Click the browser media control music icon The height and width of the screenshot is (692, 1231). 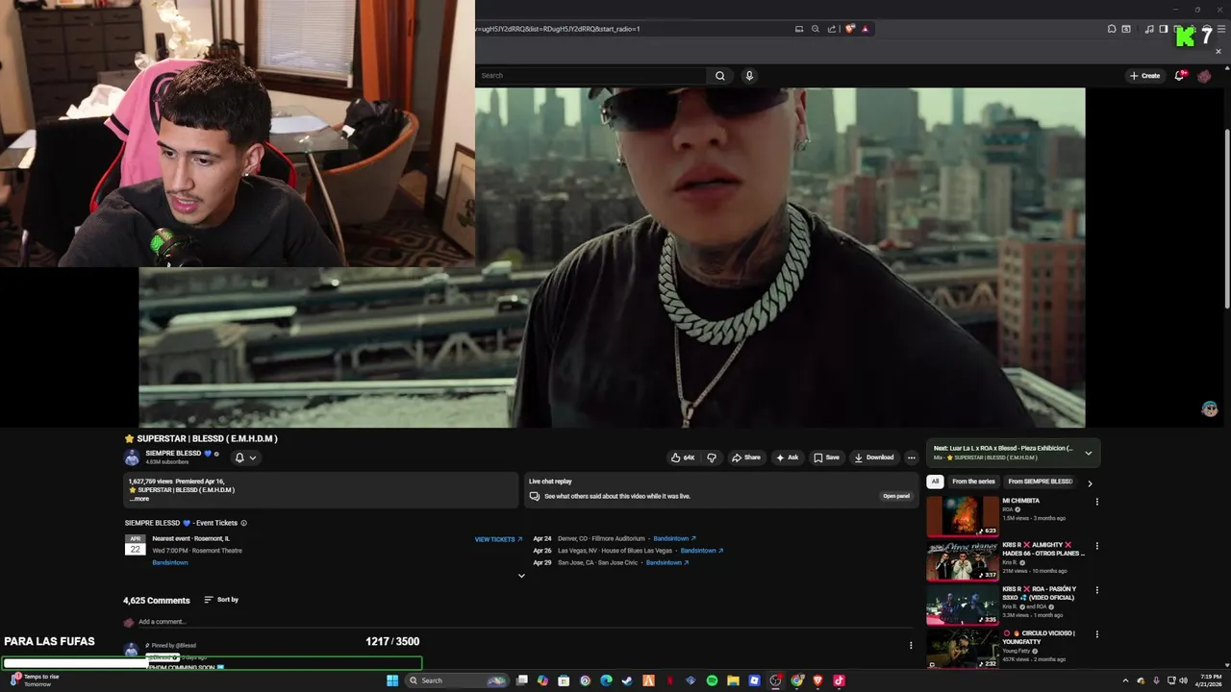1149,29
